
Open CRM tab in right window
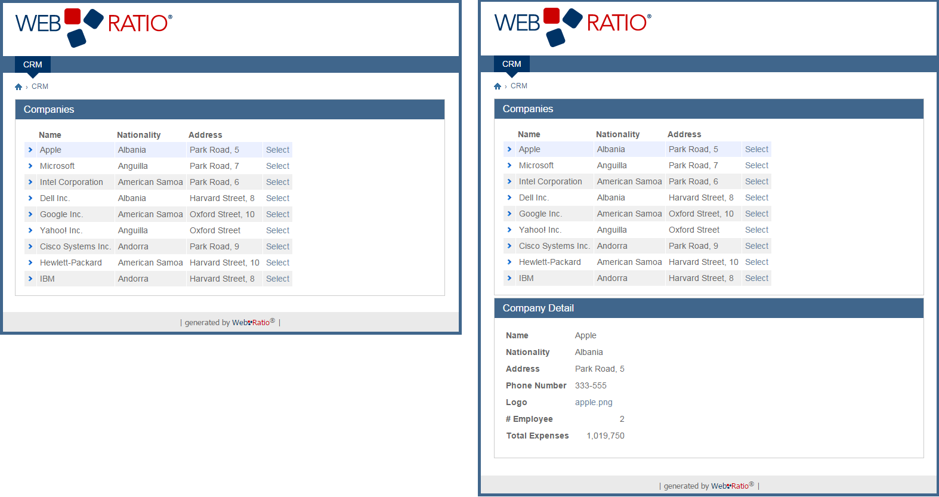point(512,64)
